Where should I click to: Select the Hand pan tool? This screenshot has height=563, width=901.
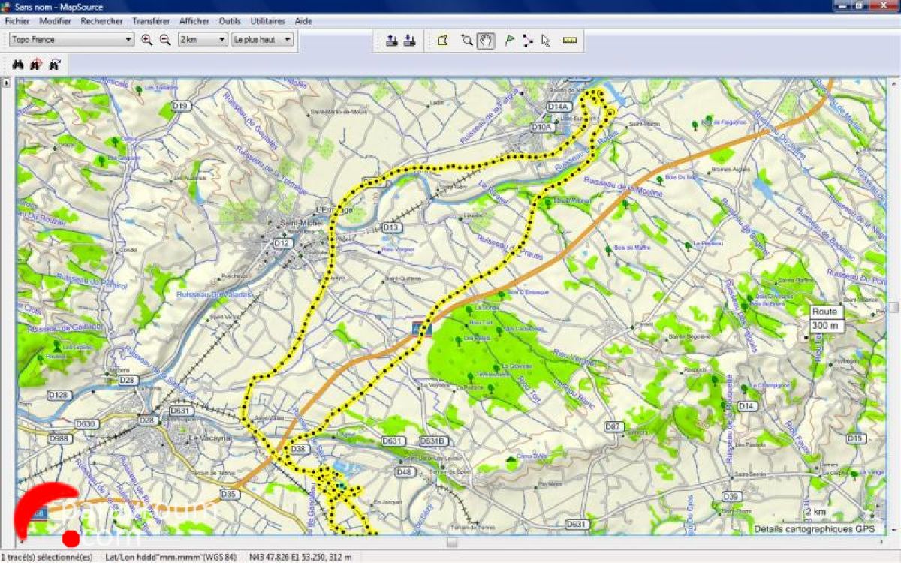(486, 41)
